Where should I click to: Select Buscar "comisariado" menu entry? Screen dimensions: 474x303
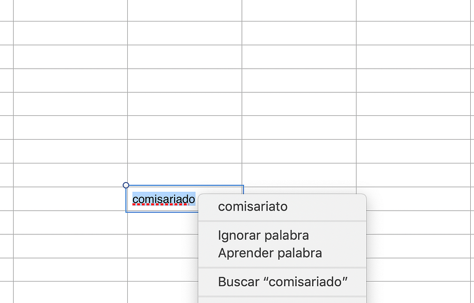pyautogui.click(x=283, y=282)
